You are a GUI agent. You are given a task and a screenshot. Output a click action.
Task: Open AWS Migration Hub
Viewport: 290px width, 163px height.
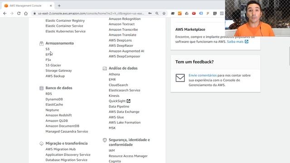[60, 149]
